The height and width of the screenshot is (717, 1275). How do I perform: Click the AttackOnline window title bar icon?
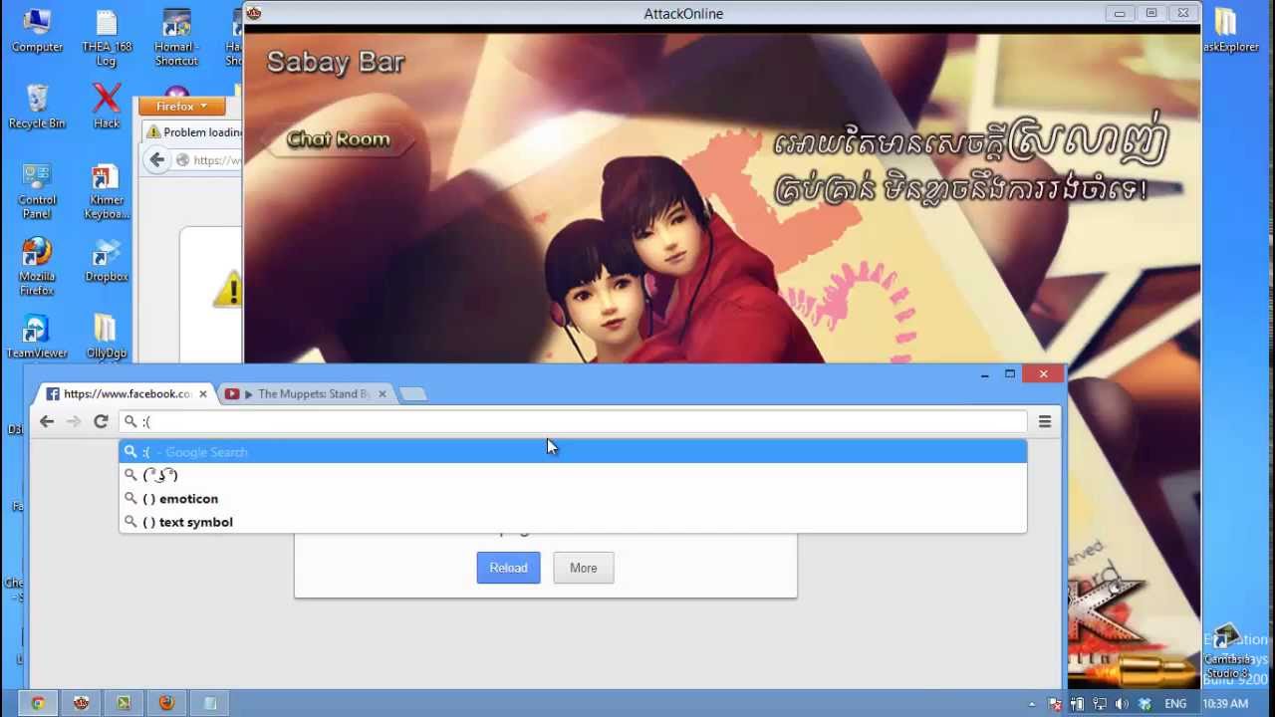click(x=254, y=13)
